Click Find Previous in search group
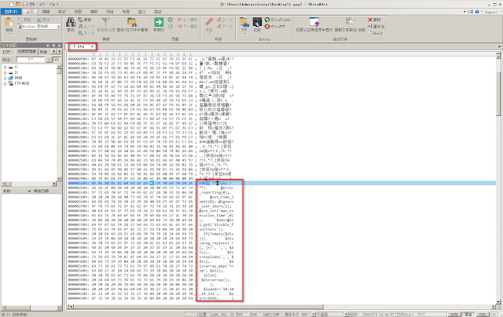The height and width of the screenshot is (317, 503). pyautogui.click(x=86, y=26)
